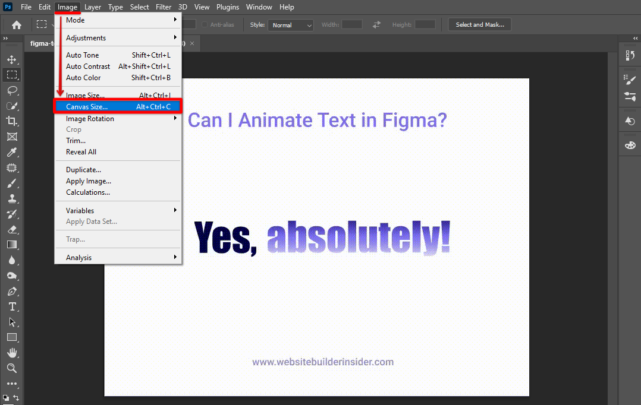The height and width of the screenshot is (405, 641).
Task: Choose Image Size menu entry
Action: (x=118, y=95)
